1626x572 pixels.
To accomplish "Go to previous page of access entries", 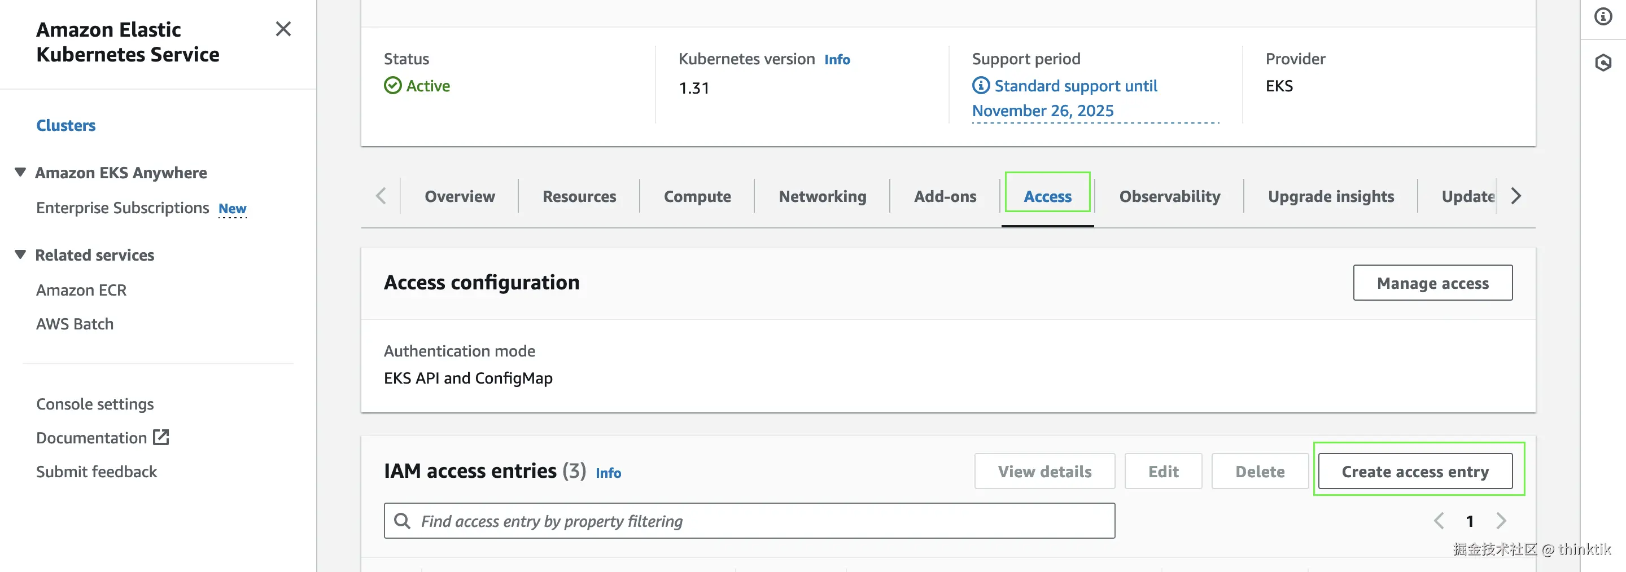I will pyautogui.click(x=1439, y=521).
